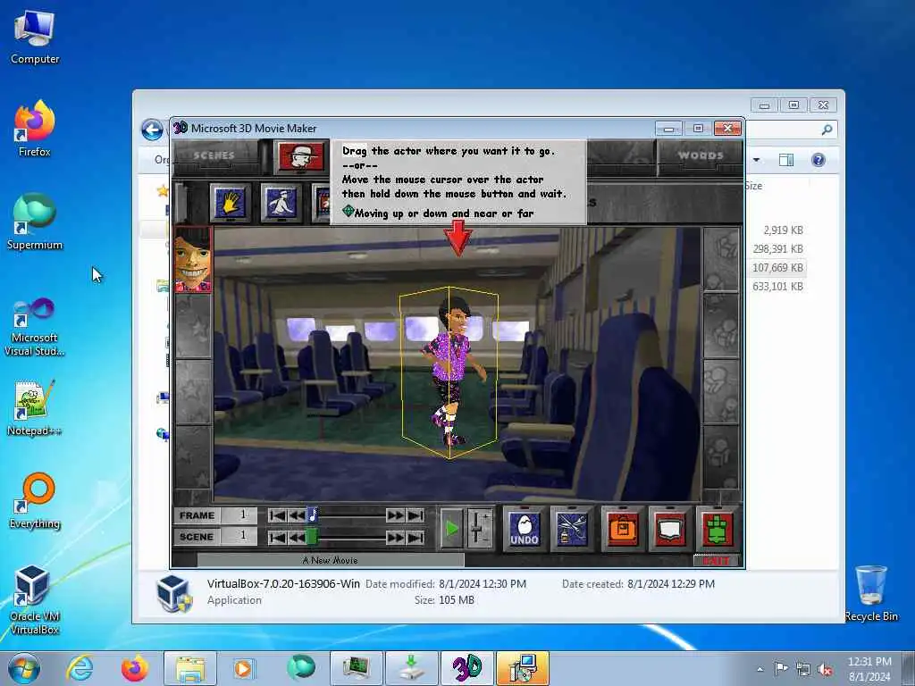Open Windows Media Player from taskbar
Image resolution: width=915 pixels, height=686 pixels.
click(244, 668)
